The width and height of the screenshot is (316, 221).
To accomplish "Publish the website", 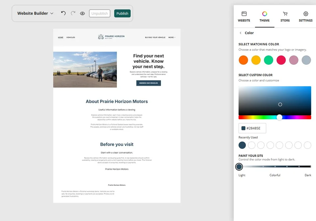I will click(122, 13).
